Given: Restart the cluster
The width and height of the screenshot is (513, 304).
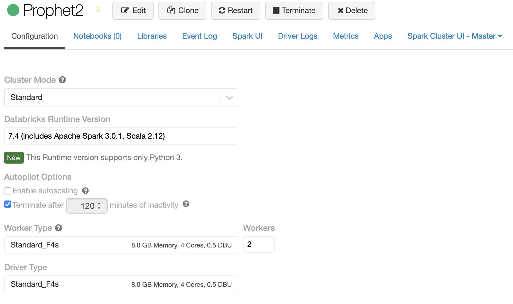Looking at the screenshot, I should click(235, 11).
